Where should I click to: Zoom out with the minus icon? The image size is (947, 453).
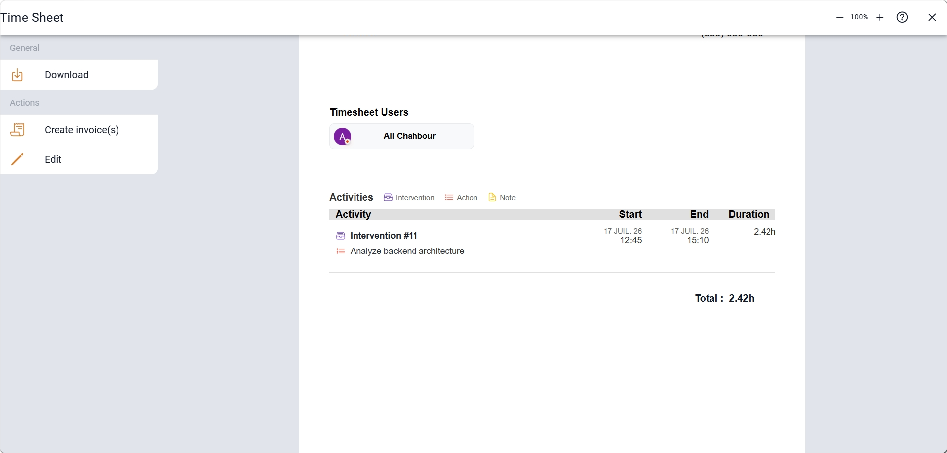(840, 17)
